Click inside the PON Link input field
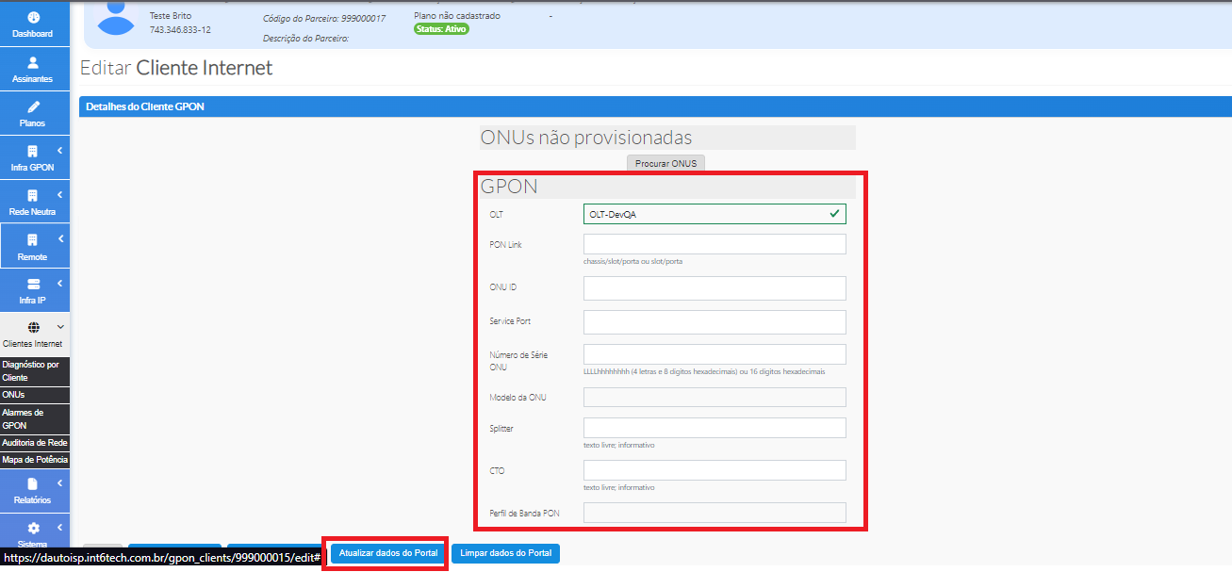The width and height of the screenshot is (1232, 572). click(x=715, y=246)
